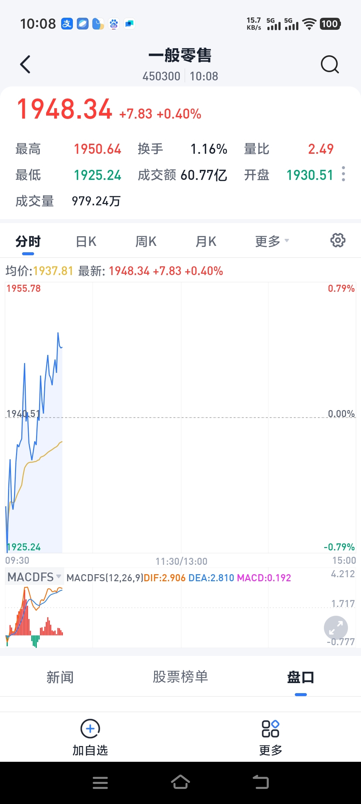Tap the three-dot more stats icon
Image resolution: width=361 pixels, height=804 pixels.
coord(343,174)
